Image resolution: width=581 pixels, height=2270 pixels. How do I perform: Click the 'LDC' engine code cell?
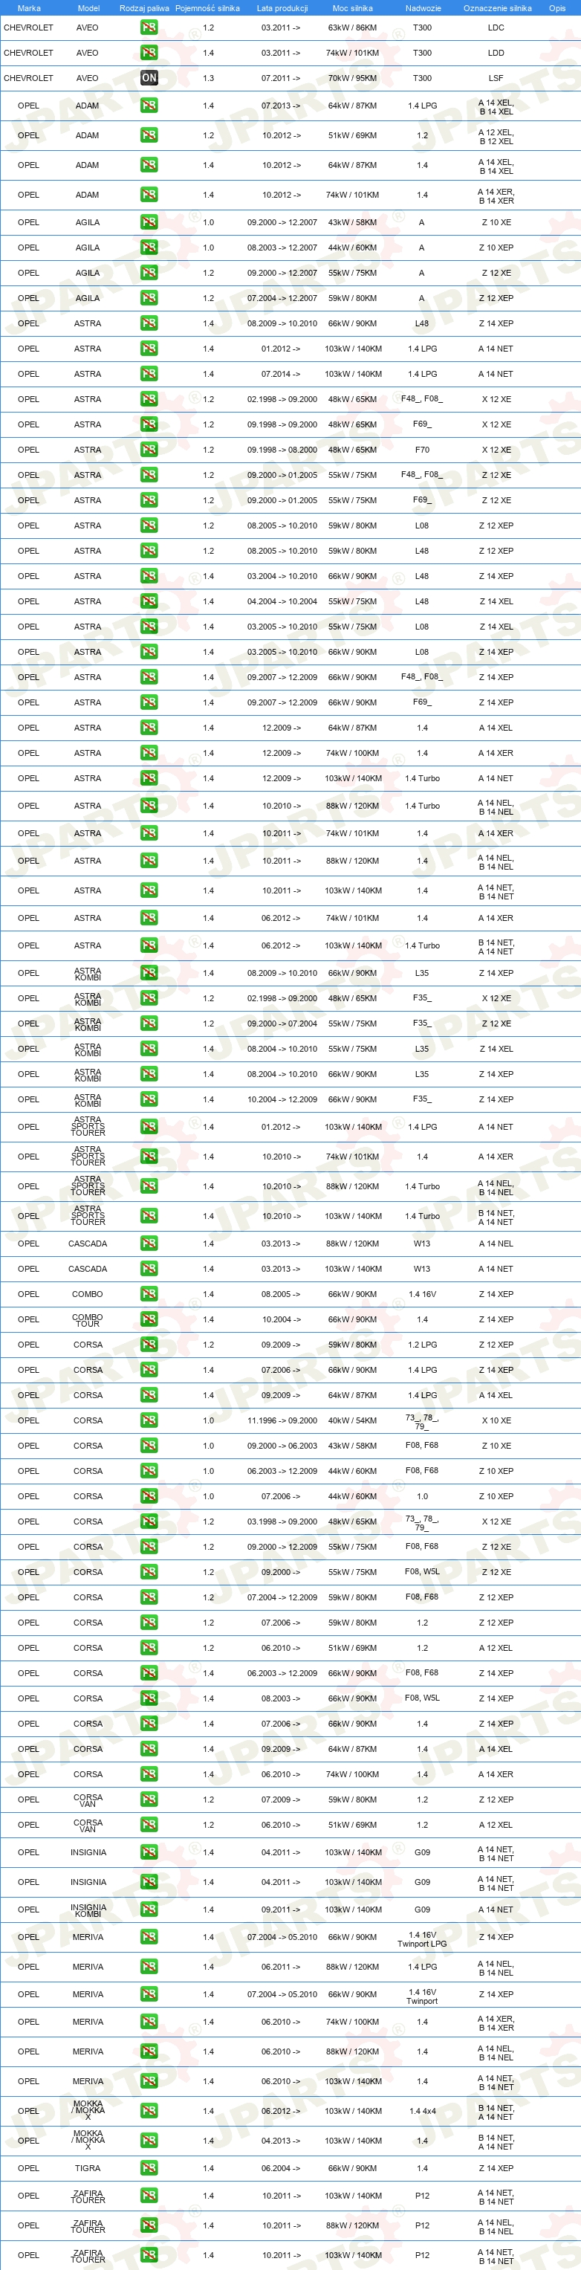tap(496, 28)
